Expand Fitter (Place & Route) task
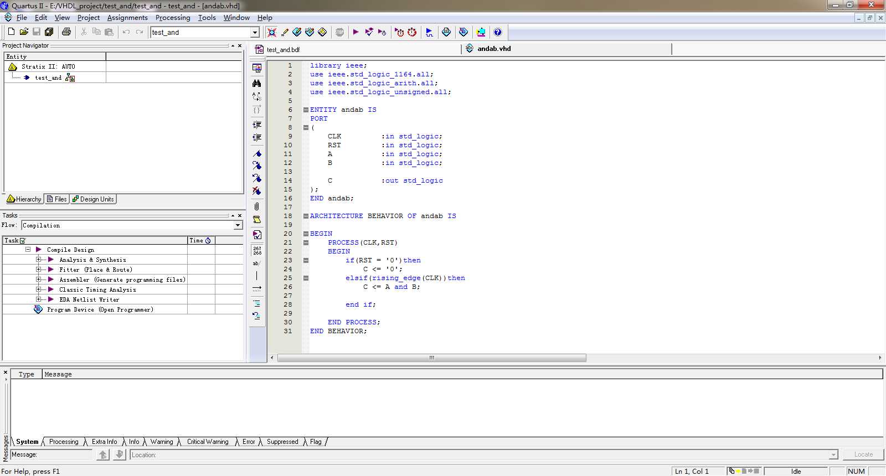This screenshot has width=886, height=476. coord(38,270)
